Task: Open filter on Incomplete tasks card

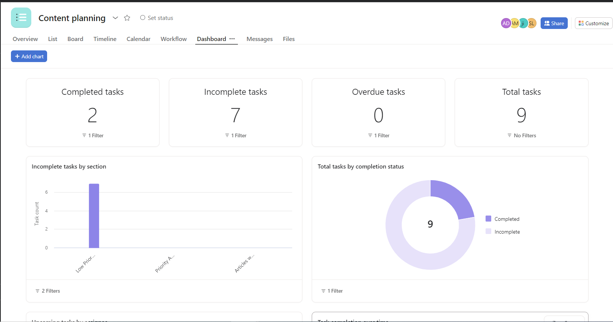Action: (x=236, y=135)
